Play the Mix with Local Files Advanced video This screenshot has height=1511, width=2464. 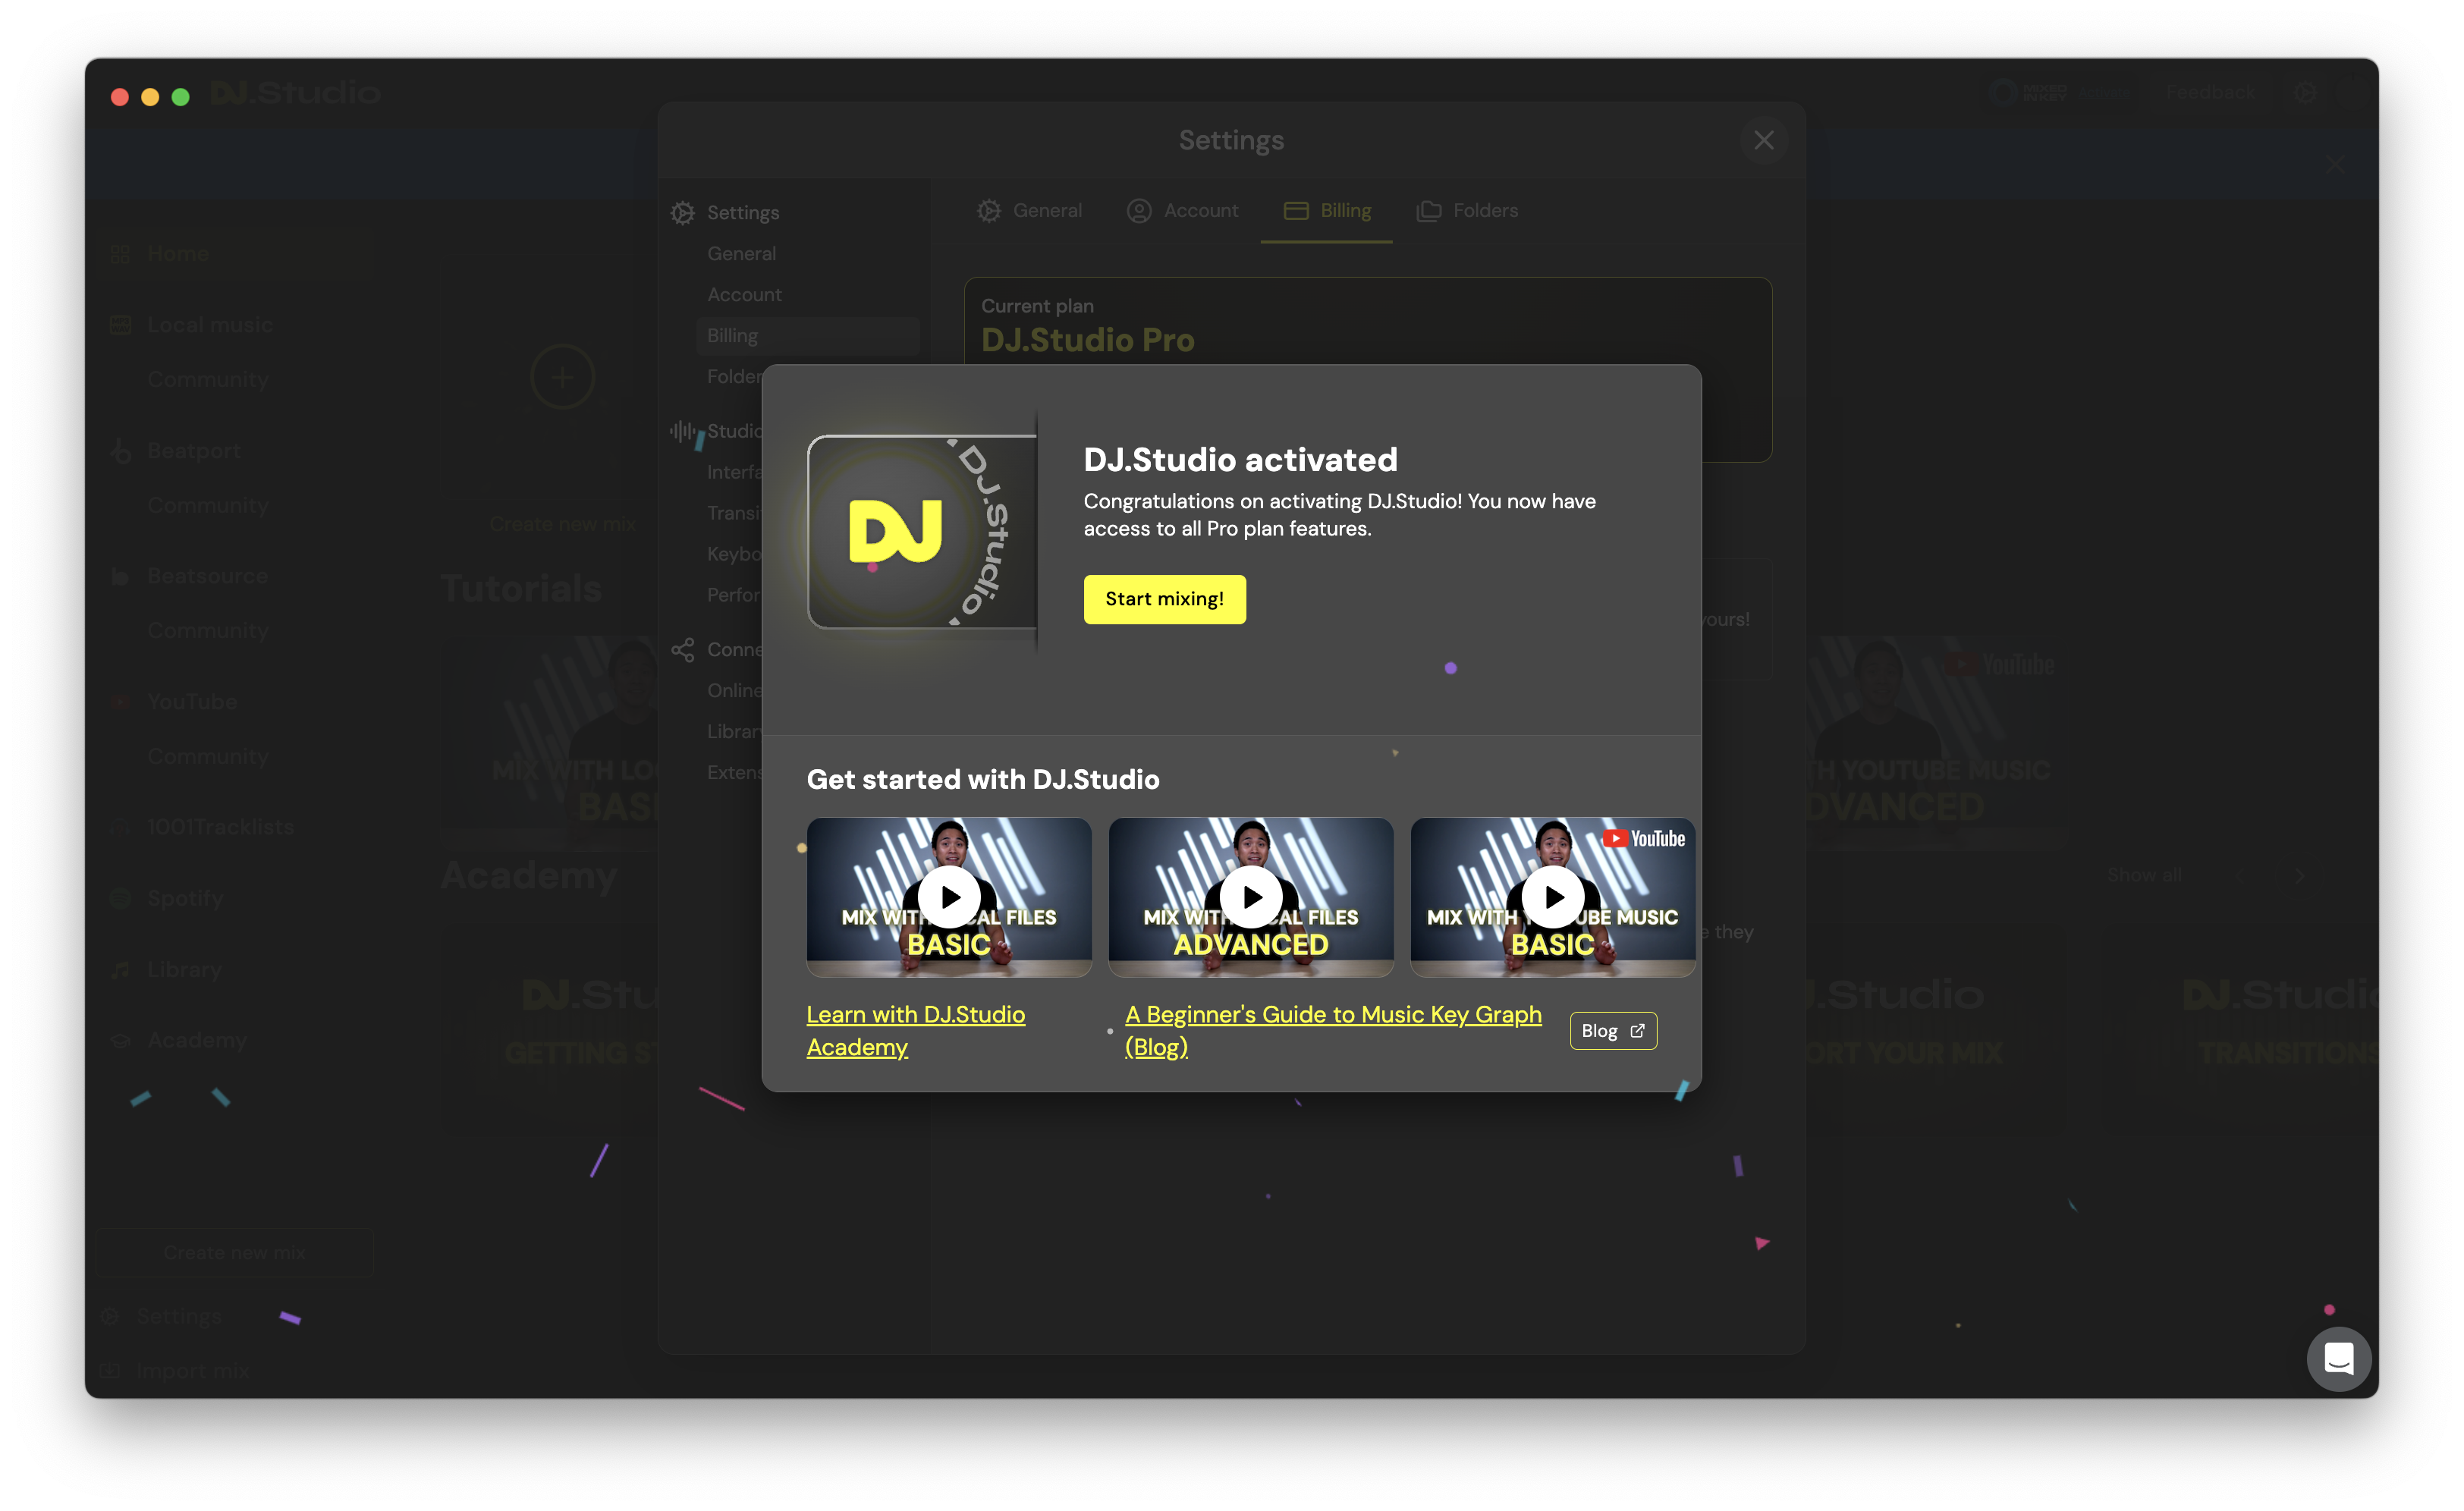pos(1250,897)
